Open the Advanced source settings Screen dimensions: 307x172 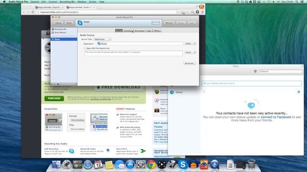click(x=189, y=63)
